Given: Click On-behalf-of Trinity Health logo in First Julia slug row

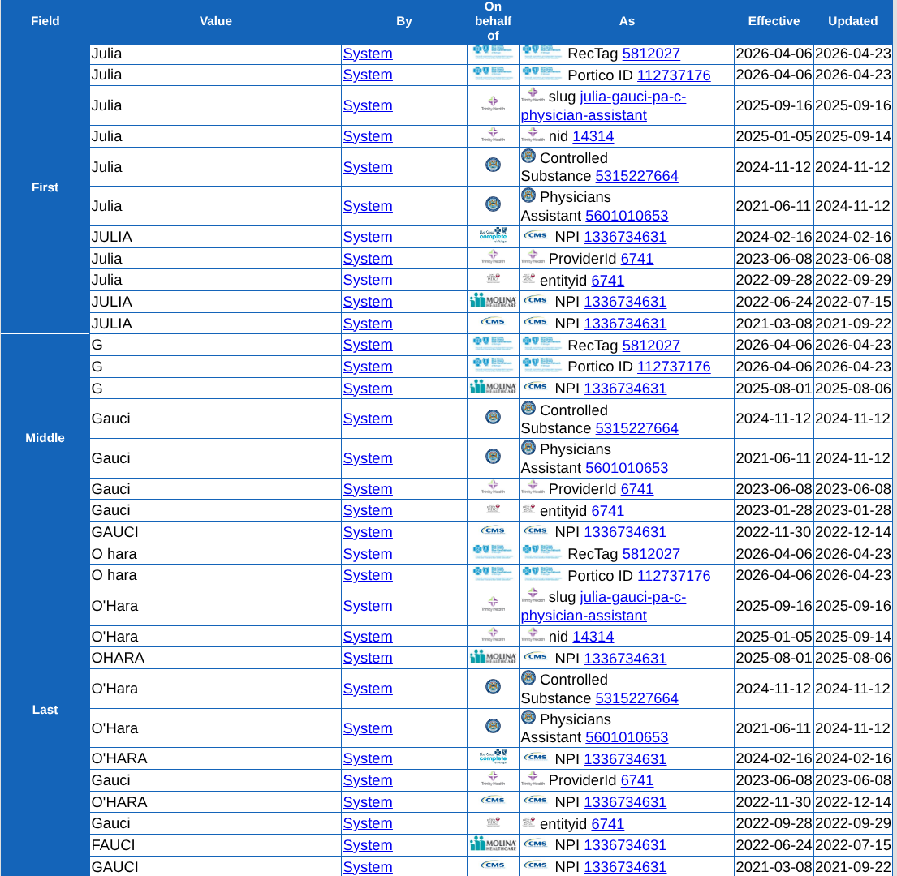Looking at the screenshot, I should 493,104.
